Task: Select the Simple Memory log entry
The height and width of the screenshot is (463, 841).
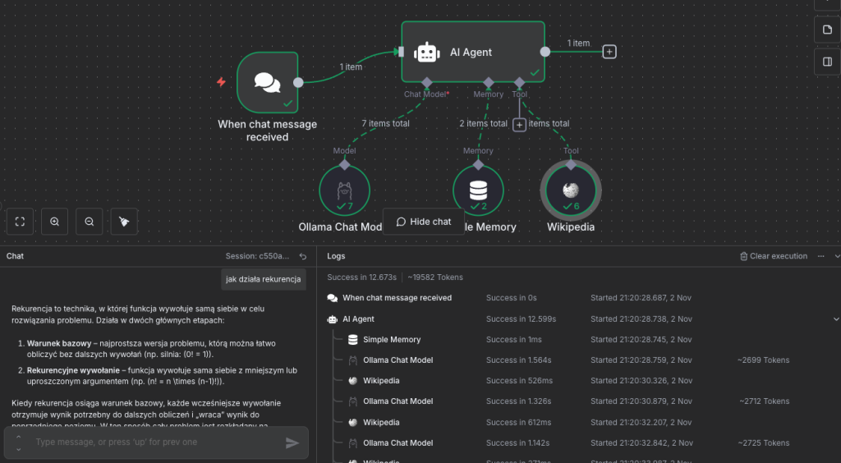Action: (x=392, y=339)
